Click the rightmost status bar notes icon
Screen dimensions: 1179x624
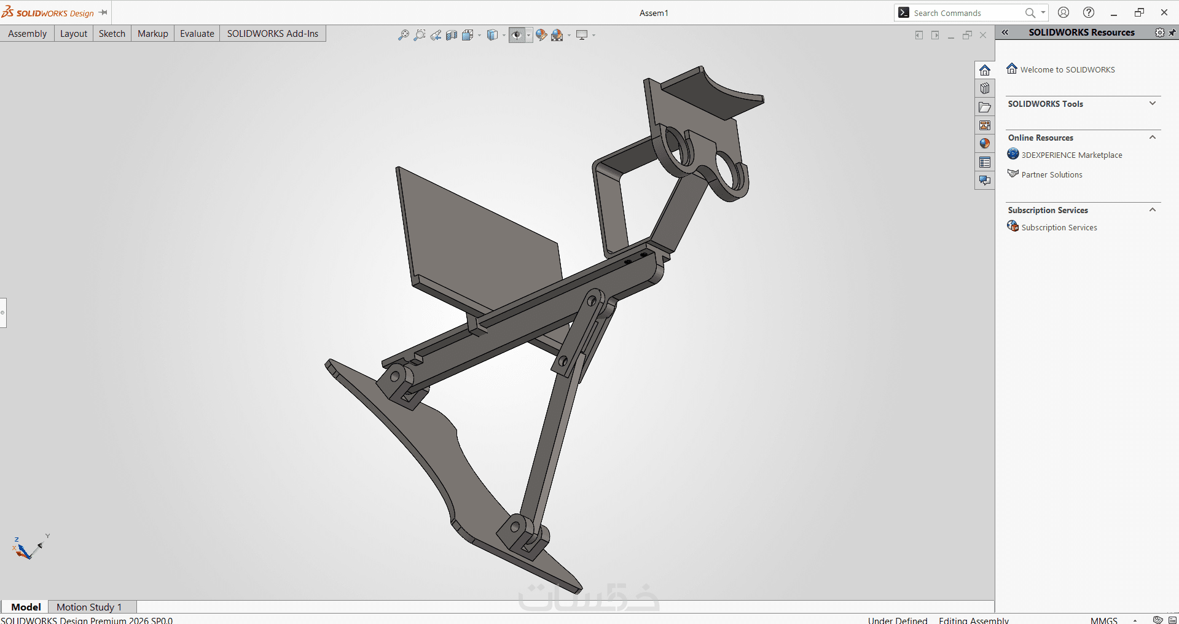click(1172, 620)
